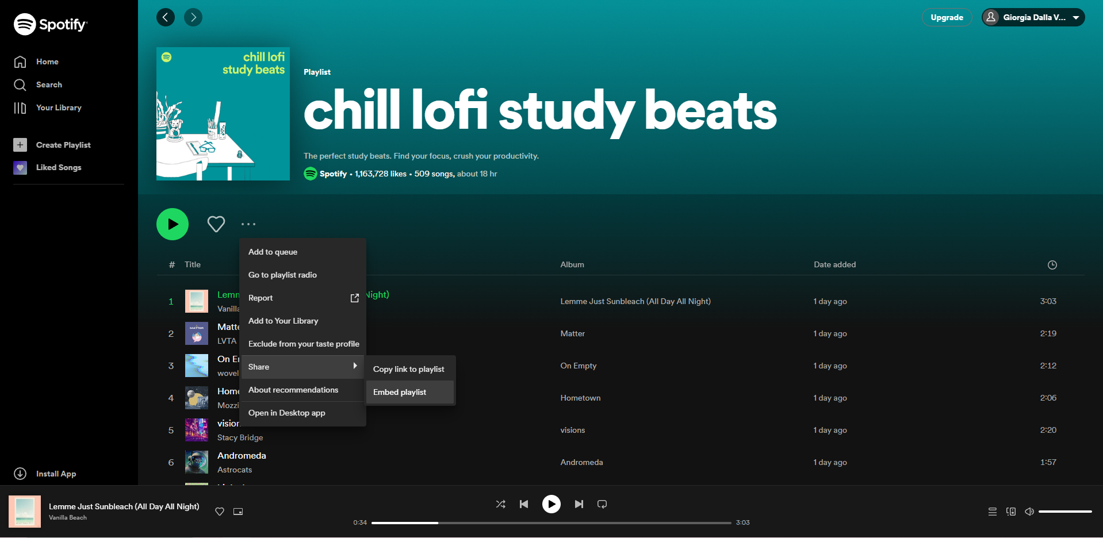Choose Add to queue in context menu

coord(273,252)
